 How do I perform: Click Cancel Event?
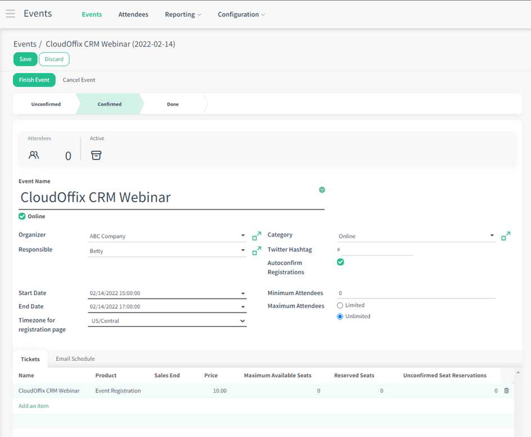click(x=79, y=80)
